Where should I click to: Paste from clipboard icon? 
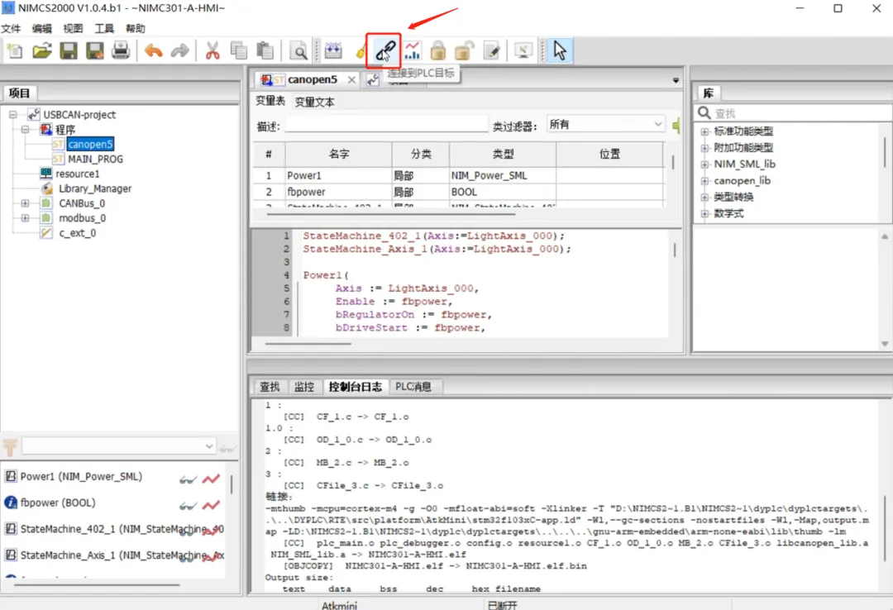coord(265,50)
